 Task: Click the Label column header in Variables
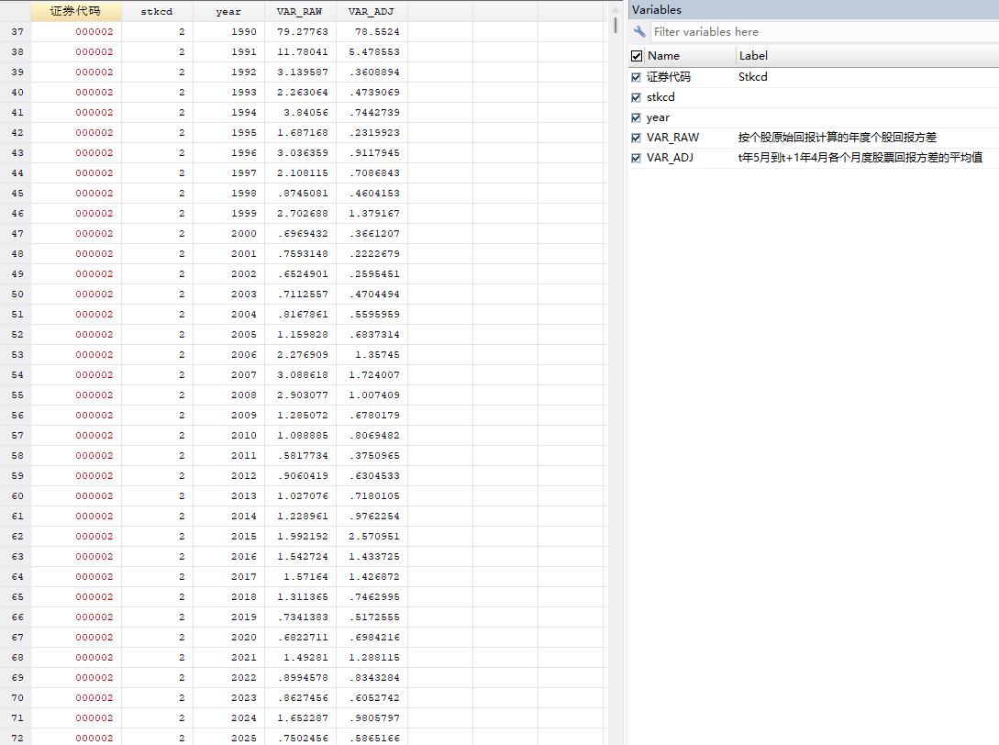pyautogui.click(x=753, y=56)
